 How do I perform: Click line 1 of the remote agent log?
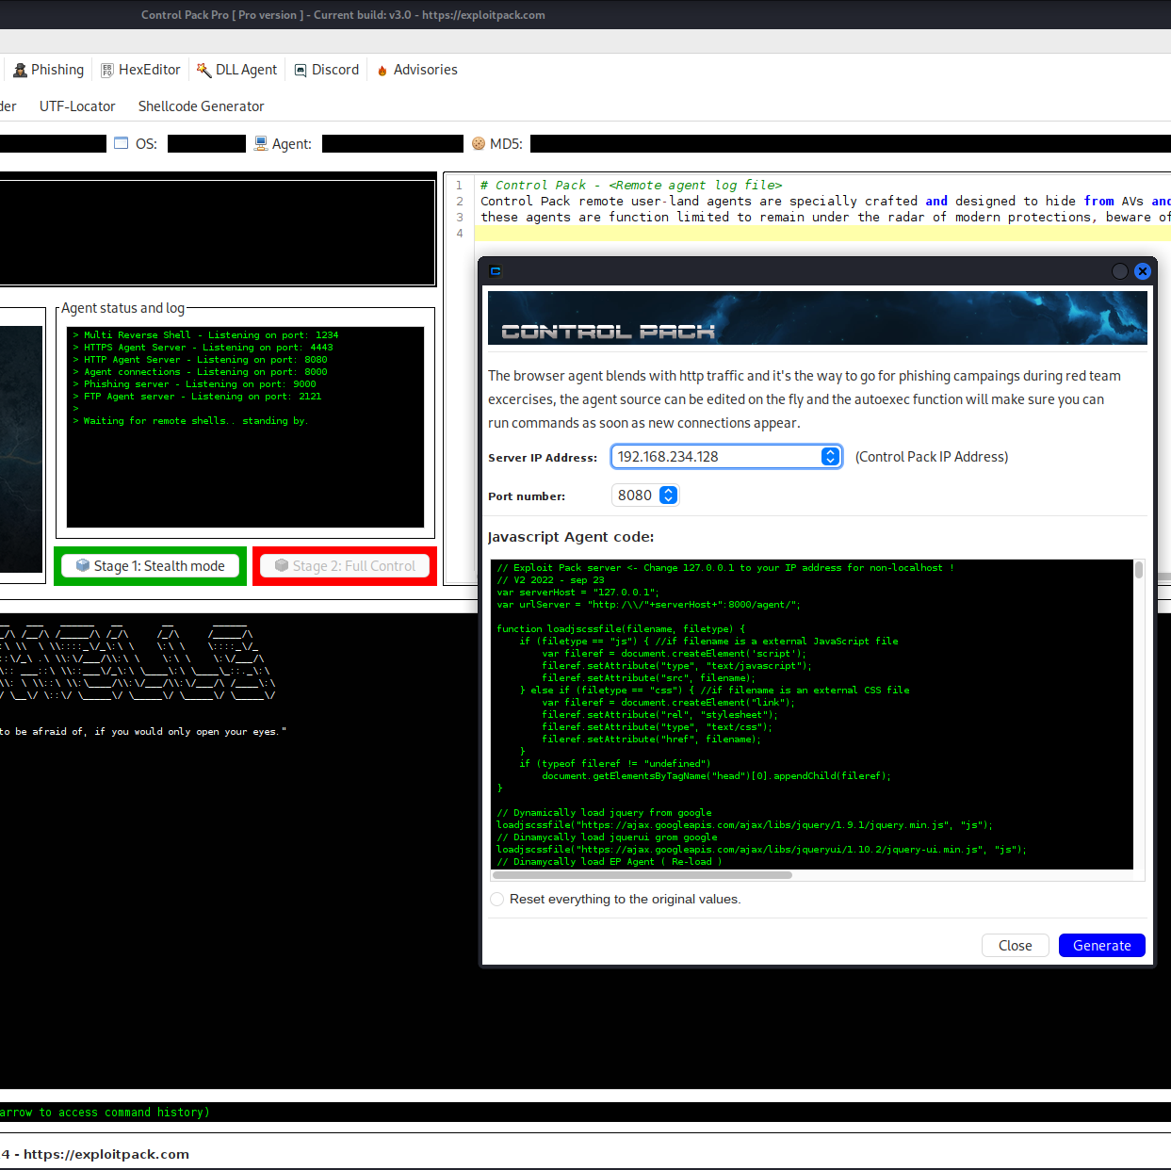(631, 186)
